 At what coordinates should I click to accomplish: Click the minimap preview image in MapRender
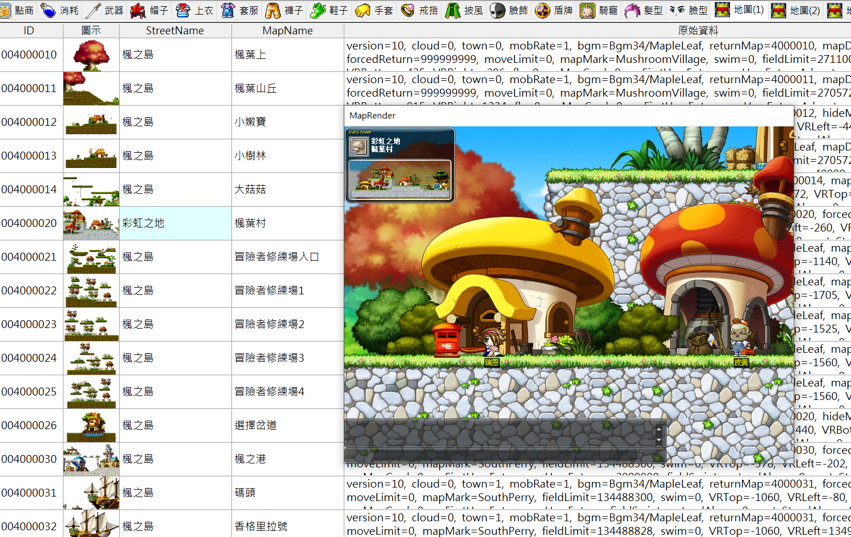(400, 179)
